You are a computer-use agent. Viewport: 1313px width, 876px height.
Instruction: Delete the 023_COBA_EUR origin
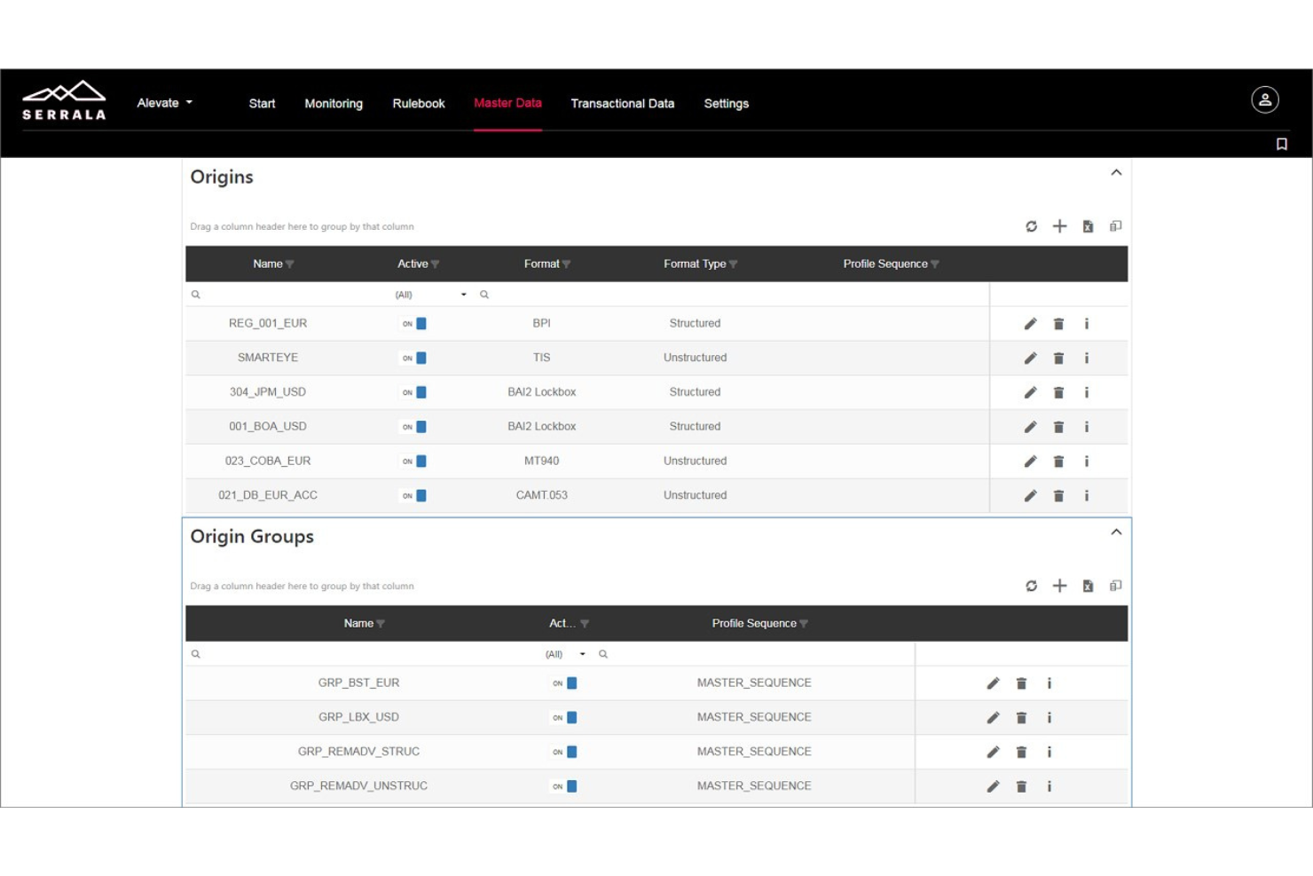1058,462
